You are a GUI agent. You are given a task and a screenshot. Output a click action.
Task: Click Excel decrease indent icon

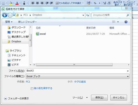(x=47, y=3)
